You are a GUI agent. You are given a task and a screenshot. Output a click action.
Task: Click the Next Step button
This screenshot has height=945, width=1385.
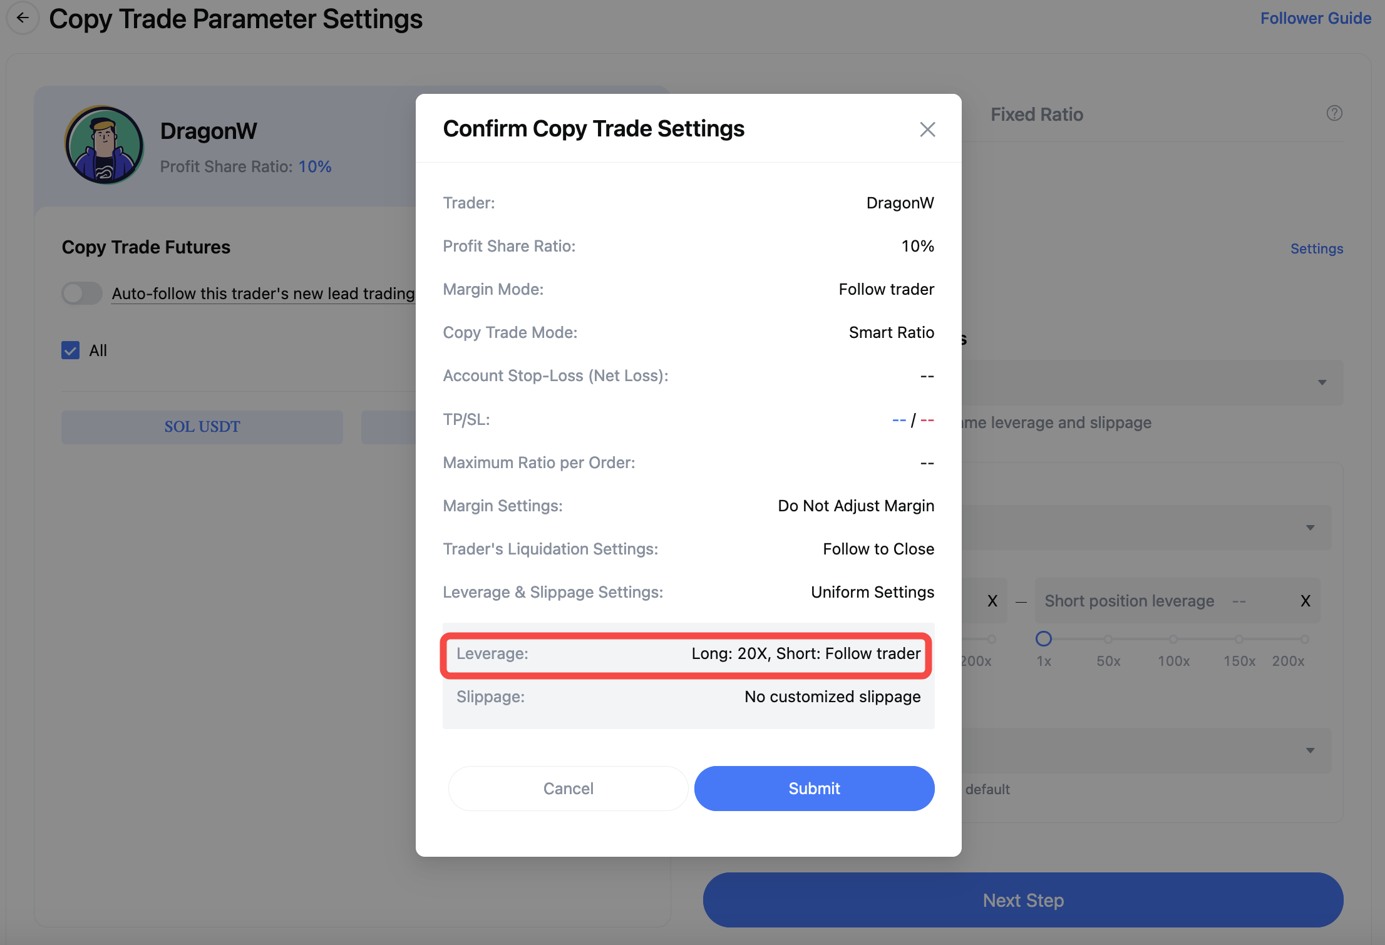(1023, 900)
